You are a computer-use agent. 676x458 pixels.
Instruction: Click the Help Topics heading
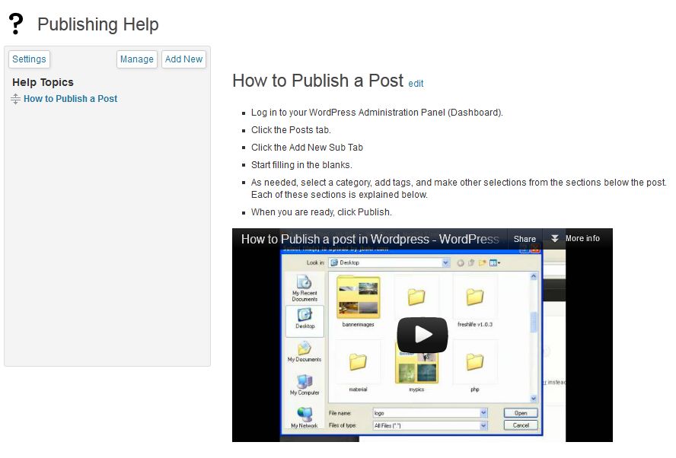click(43, 82)
